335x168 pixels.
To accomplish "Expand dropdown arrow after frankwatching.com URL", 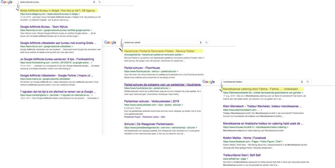I will coord(92,63).
